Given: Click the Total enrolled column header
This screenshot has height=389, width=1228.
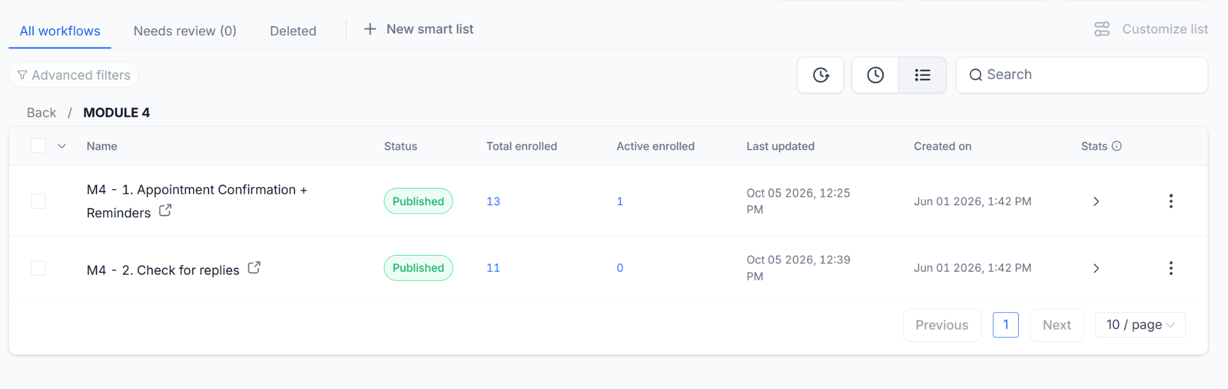Looking at the screenshot, I should (522, 146).
